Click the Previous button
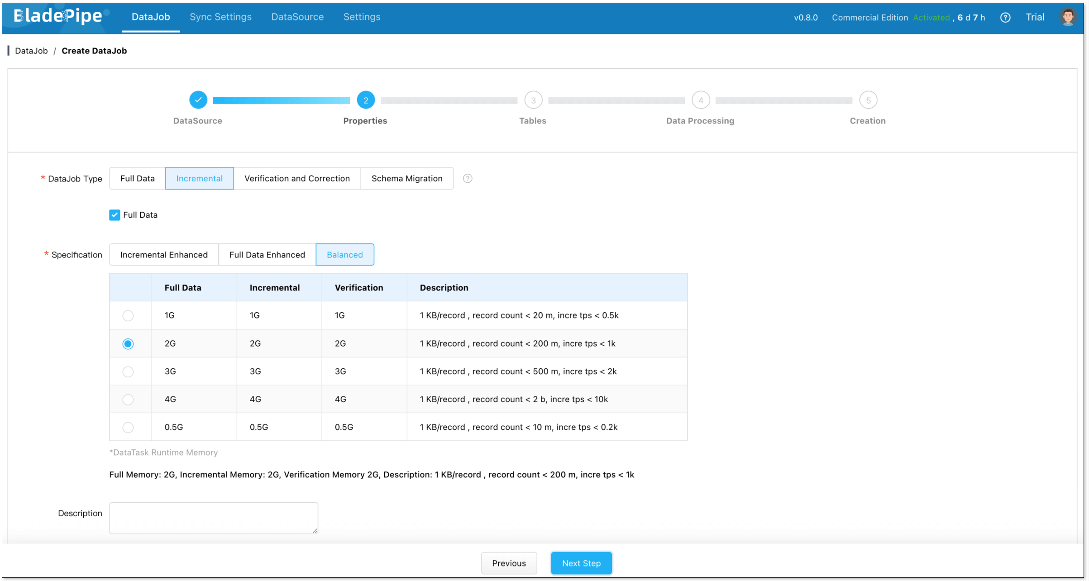 tap(509, 563)
